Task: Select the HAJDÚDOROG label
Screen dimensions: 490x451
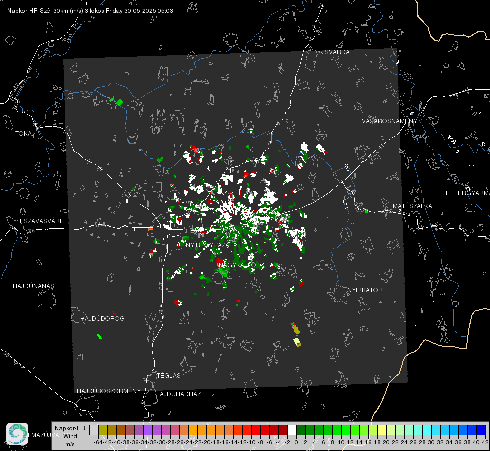Action: tap(102, 318)
